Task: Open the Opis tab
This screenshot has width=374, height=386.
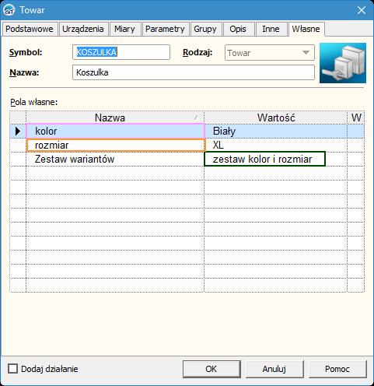Action: [238, 29]
